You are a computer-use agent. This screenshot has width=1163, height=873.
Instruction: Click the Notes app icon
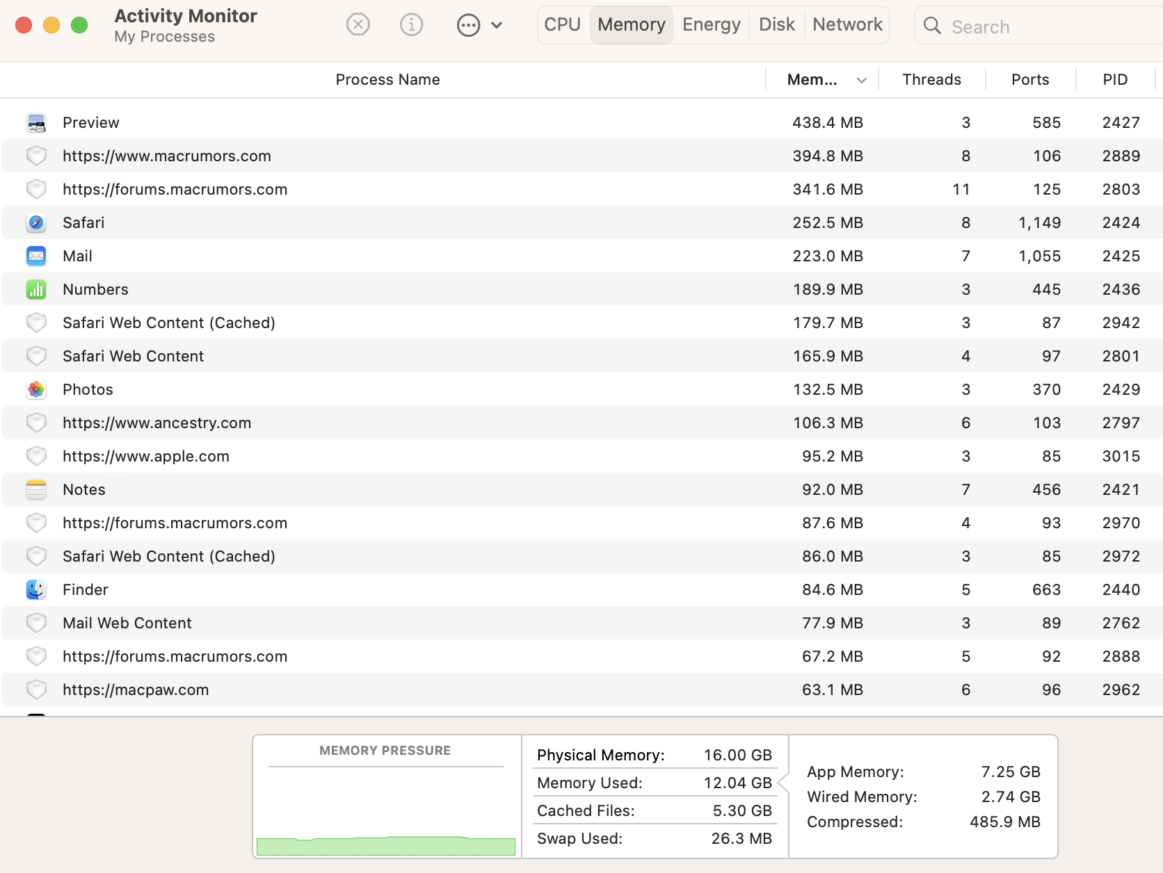36,489
